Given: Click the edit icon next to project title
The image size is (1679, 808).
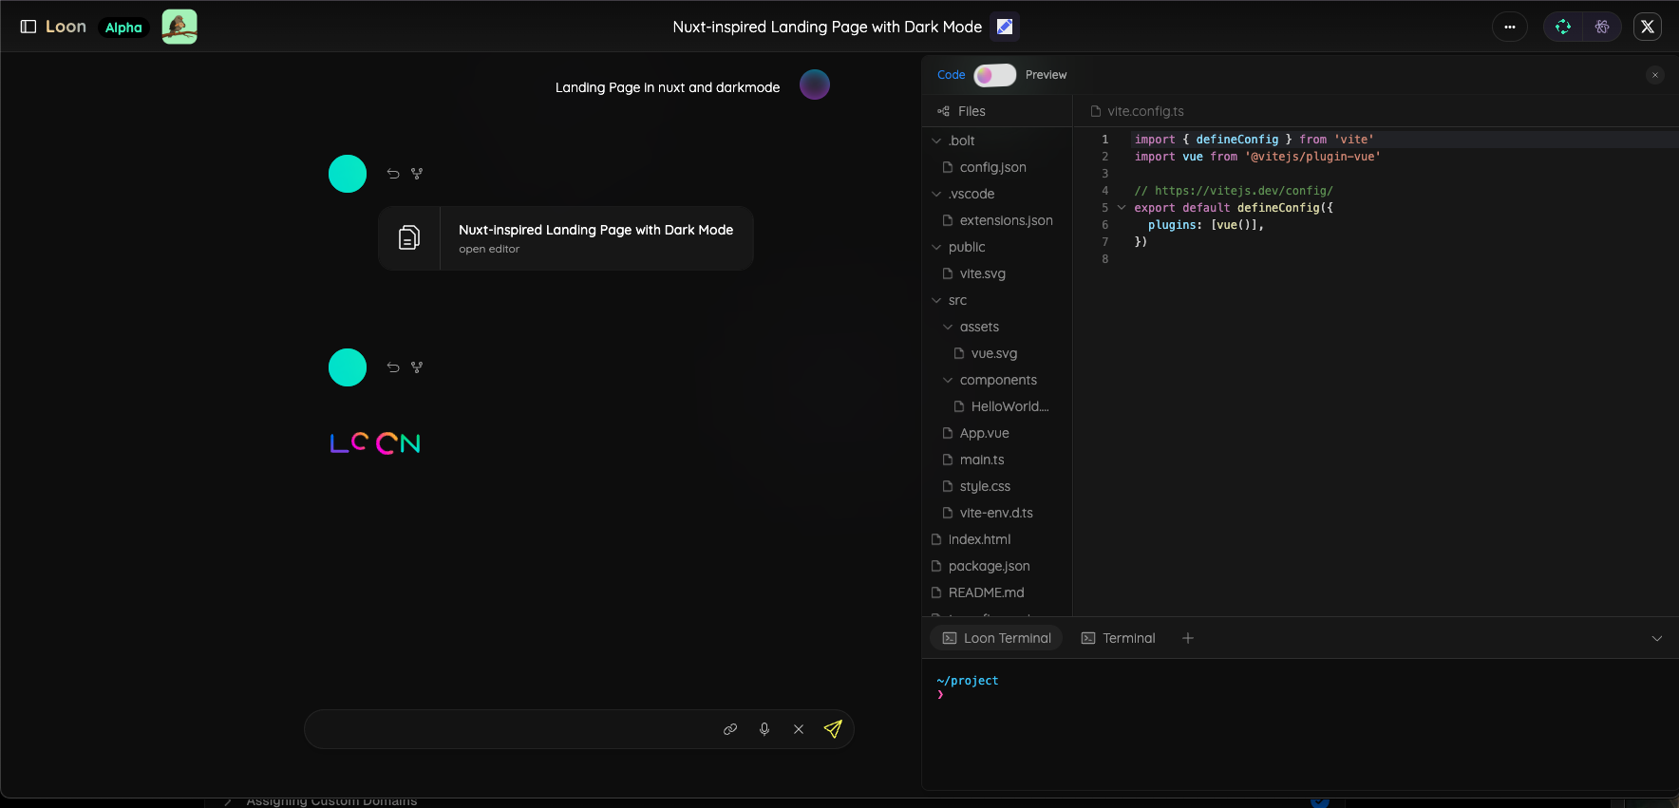Looking at the screenshot, I should tap(1005, 27).
